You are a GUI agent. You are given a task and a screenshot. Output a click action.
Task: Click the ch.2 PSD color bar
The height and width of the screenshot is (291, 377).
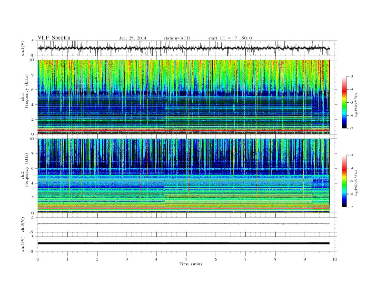pyautogui.click(x=345, y=181)
